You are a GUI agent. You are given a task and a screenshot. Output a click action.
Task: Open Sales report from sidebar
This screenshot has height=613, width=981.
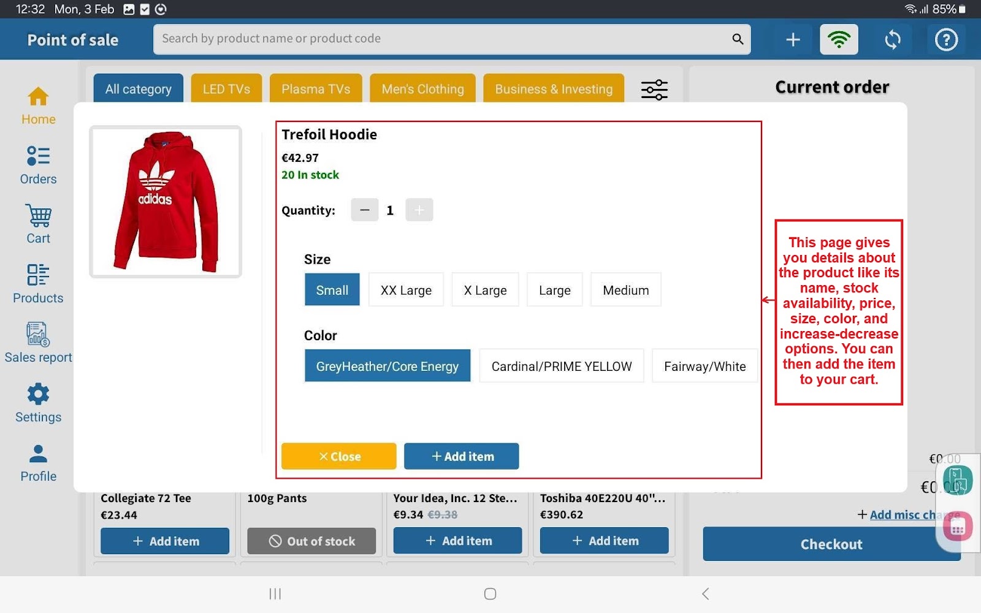click(x=38, y=343)
